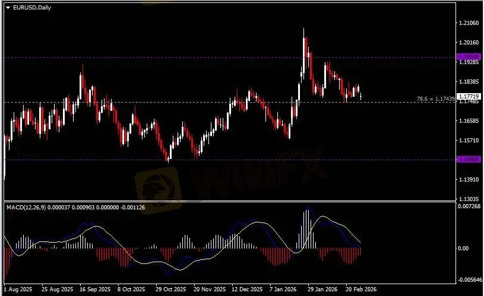
Task: Click the 1.21060 price scale value
Action: [x=469, y=23]
